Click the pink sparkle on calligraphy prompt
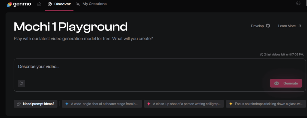Viewport: 307px width, 118px height. pos(149,104)
